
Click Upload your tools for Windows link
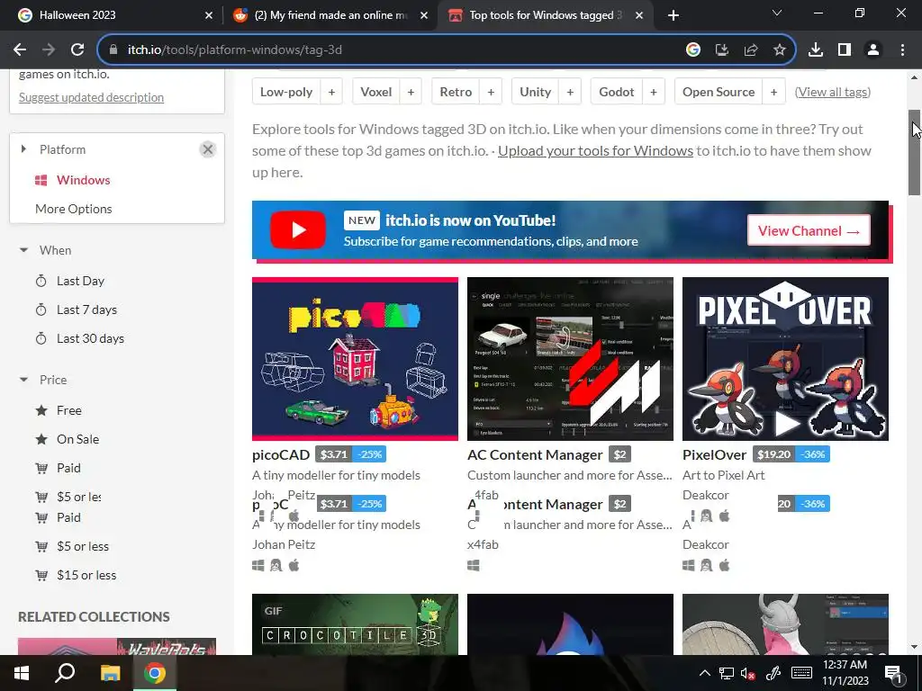click(x=596, y=151)
